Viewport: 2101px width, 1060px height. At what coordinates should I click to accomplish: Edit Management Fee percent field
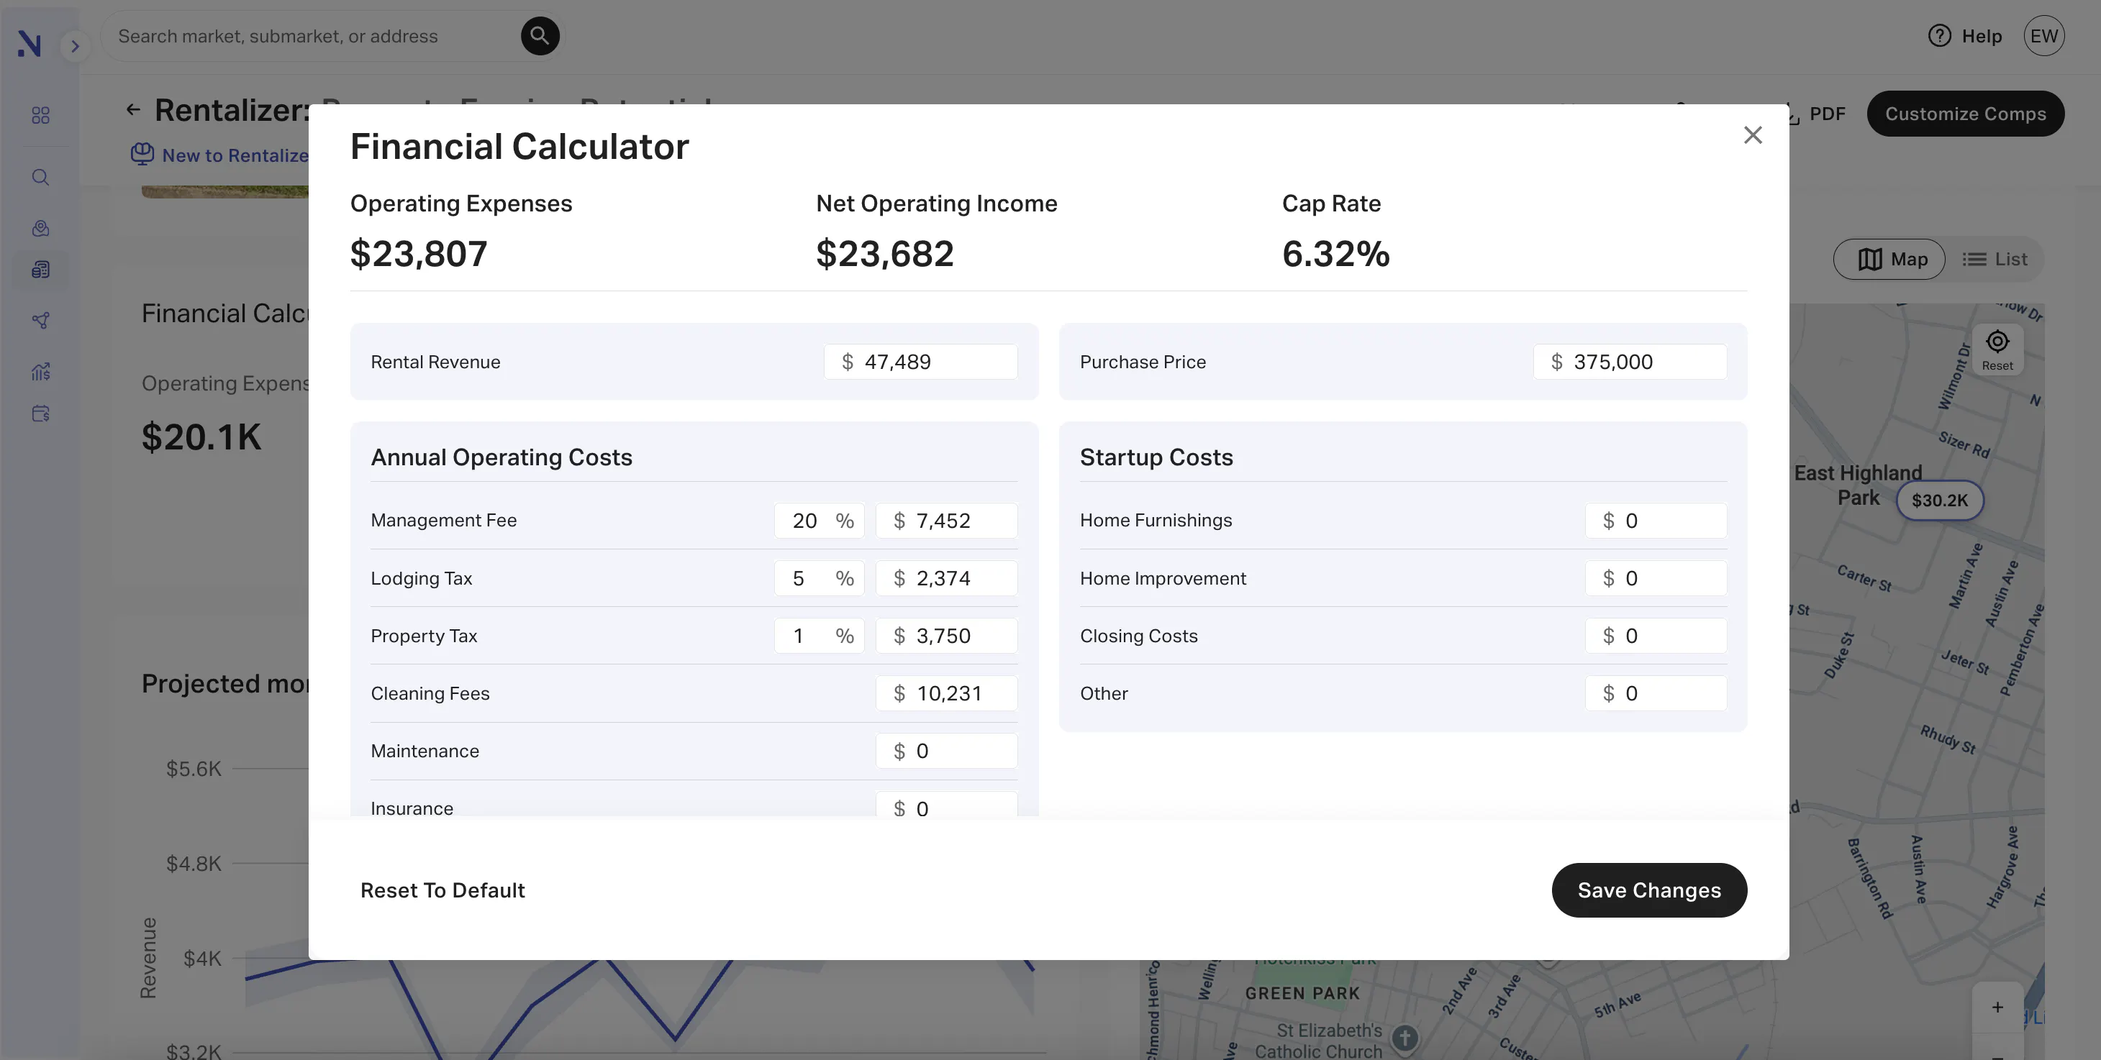(x=819, y=521)
